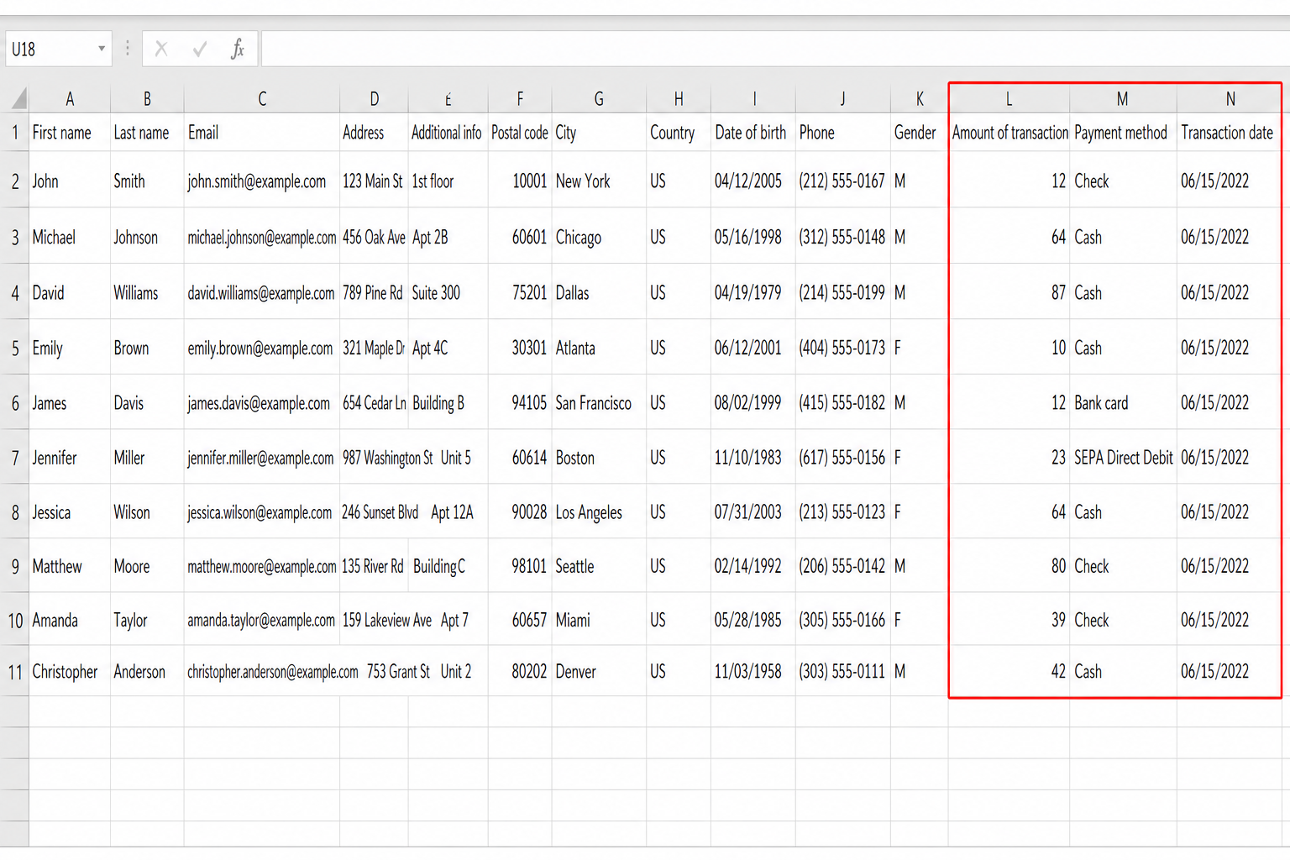Select row 11 header

15,672
